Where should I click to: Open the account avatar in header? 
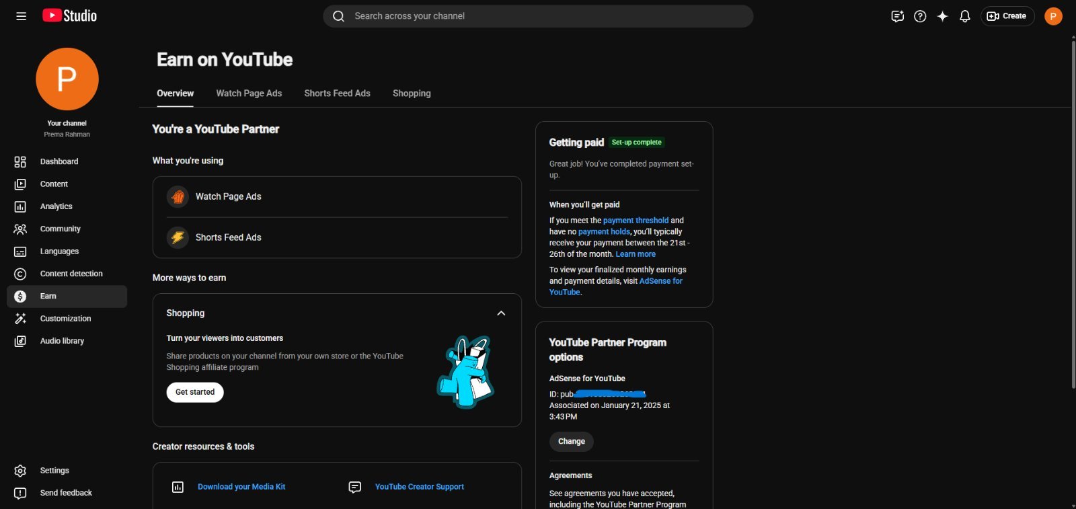pos(1053,16)
